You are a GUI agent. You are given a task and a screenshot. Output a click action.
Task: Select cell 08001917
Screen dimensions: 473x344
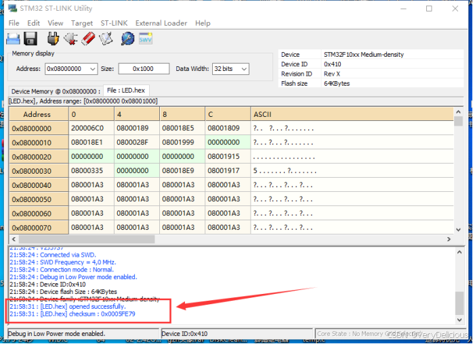pos(228,170)
